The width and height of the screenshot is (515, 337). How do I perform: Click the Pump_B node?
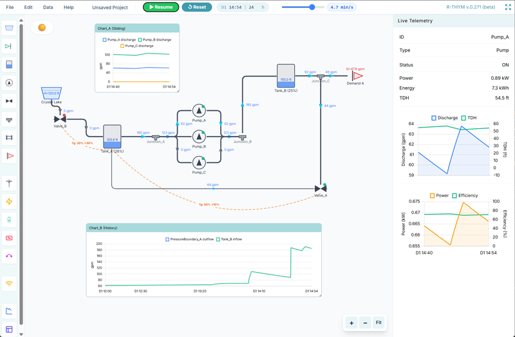(x=199, y=137)
